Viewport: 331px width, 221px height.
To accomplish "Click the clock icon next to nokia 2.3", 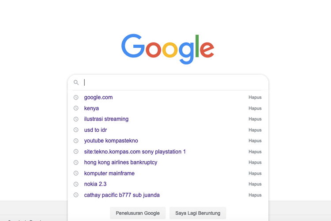I will point(76,184).
